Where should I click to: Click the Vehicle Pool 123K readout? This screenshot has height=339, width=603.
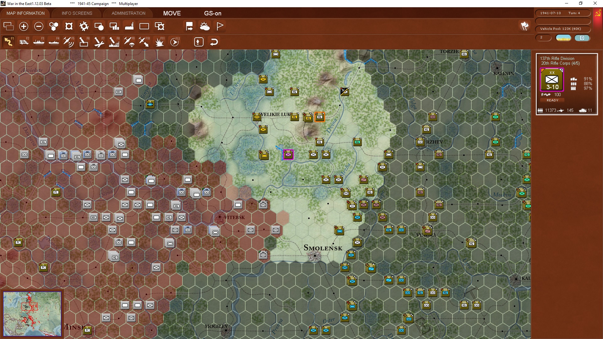563,29
